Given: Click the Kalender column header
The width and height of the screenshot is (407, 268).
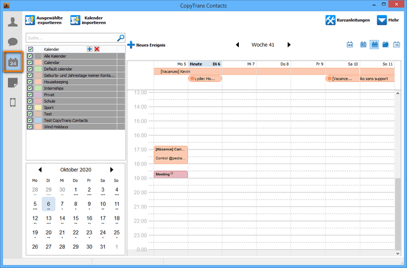Looking at the screenshot, I should (x=51, y=49).
